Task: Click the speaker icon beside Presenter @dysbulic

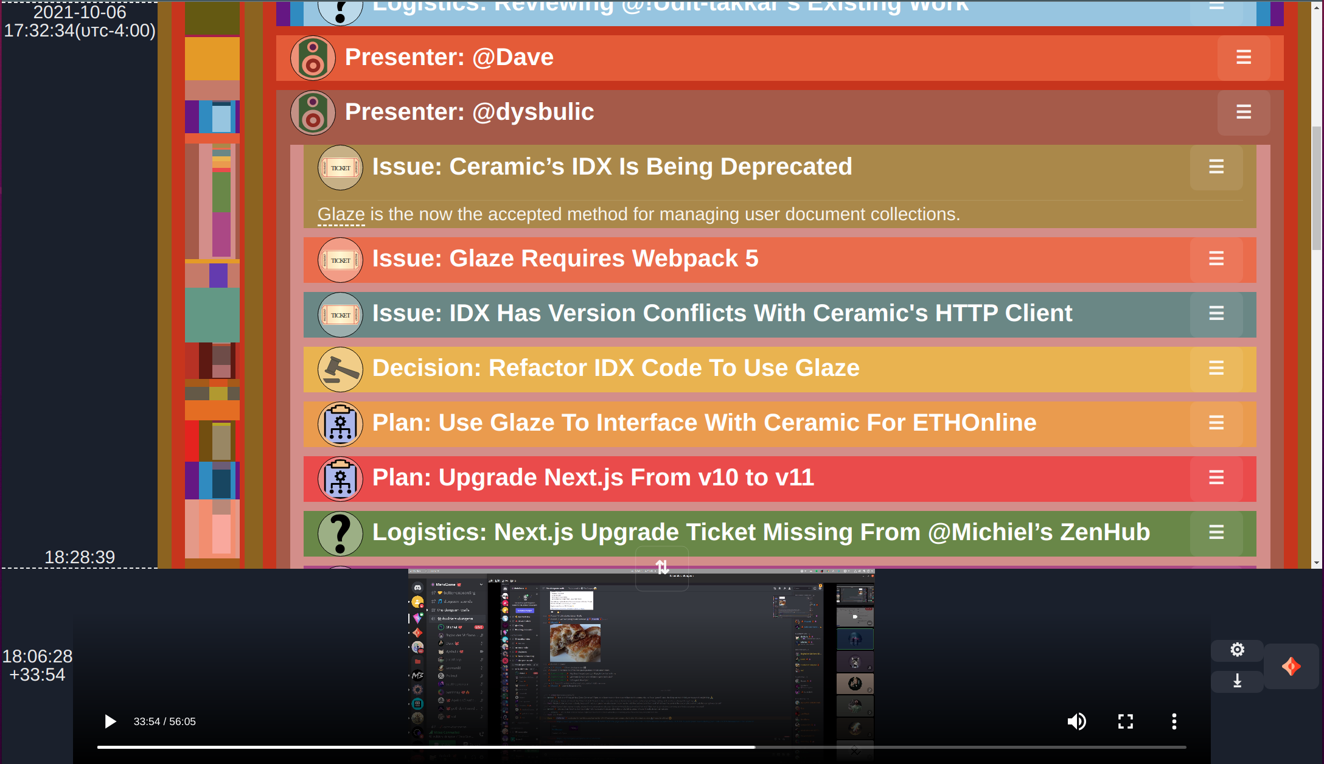Action: point(313,113)
